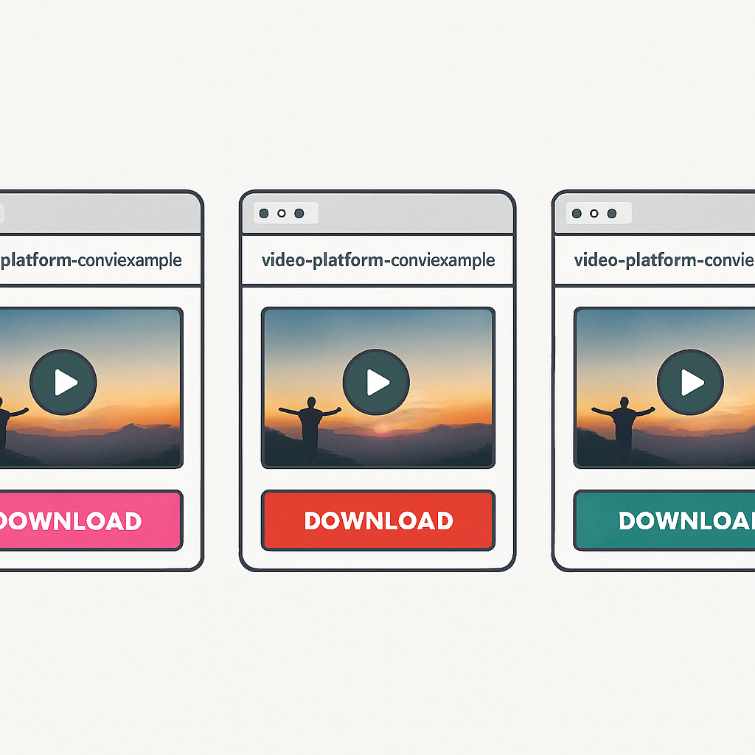Click the third window dot above the red button
Screen dimensions: 755x755
299,213
